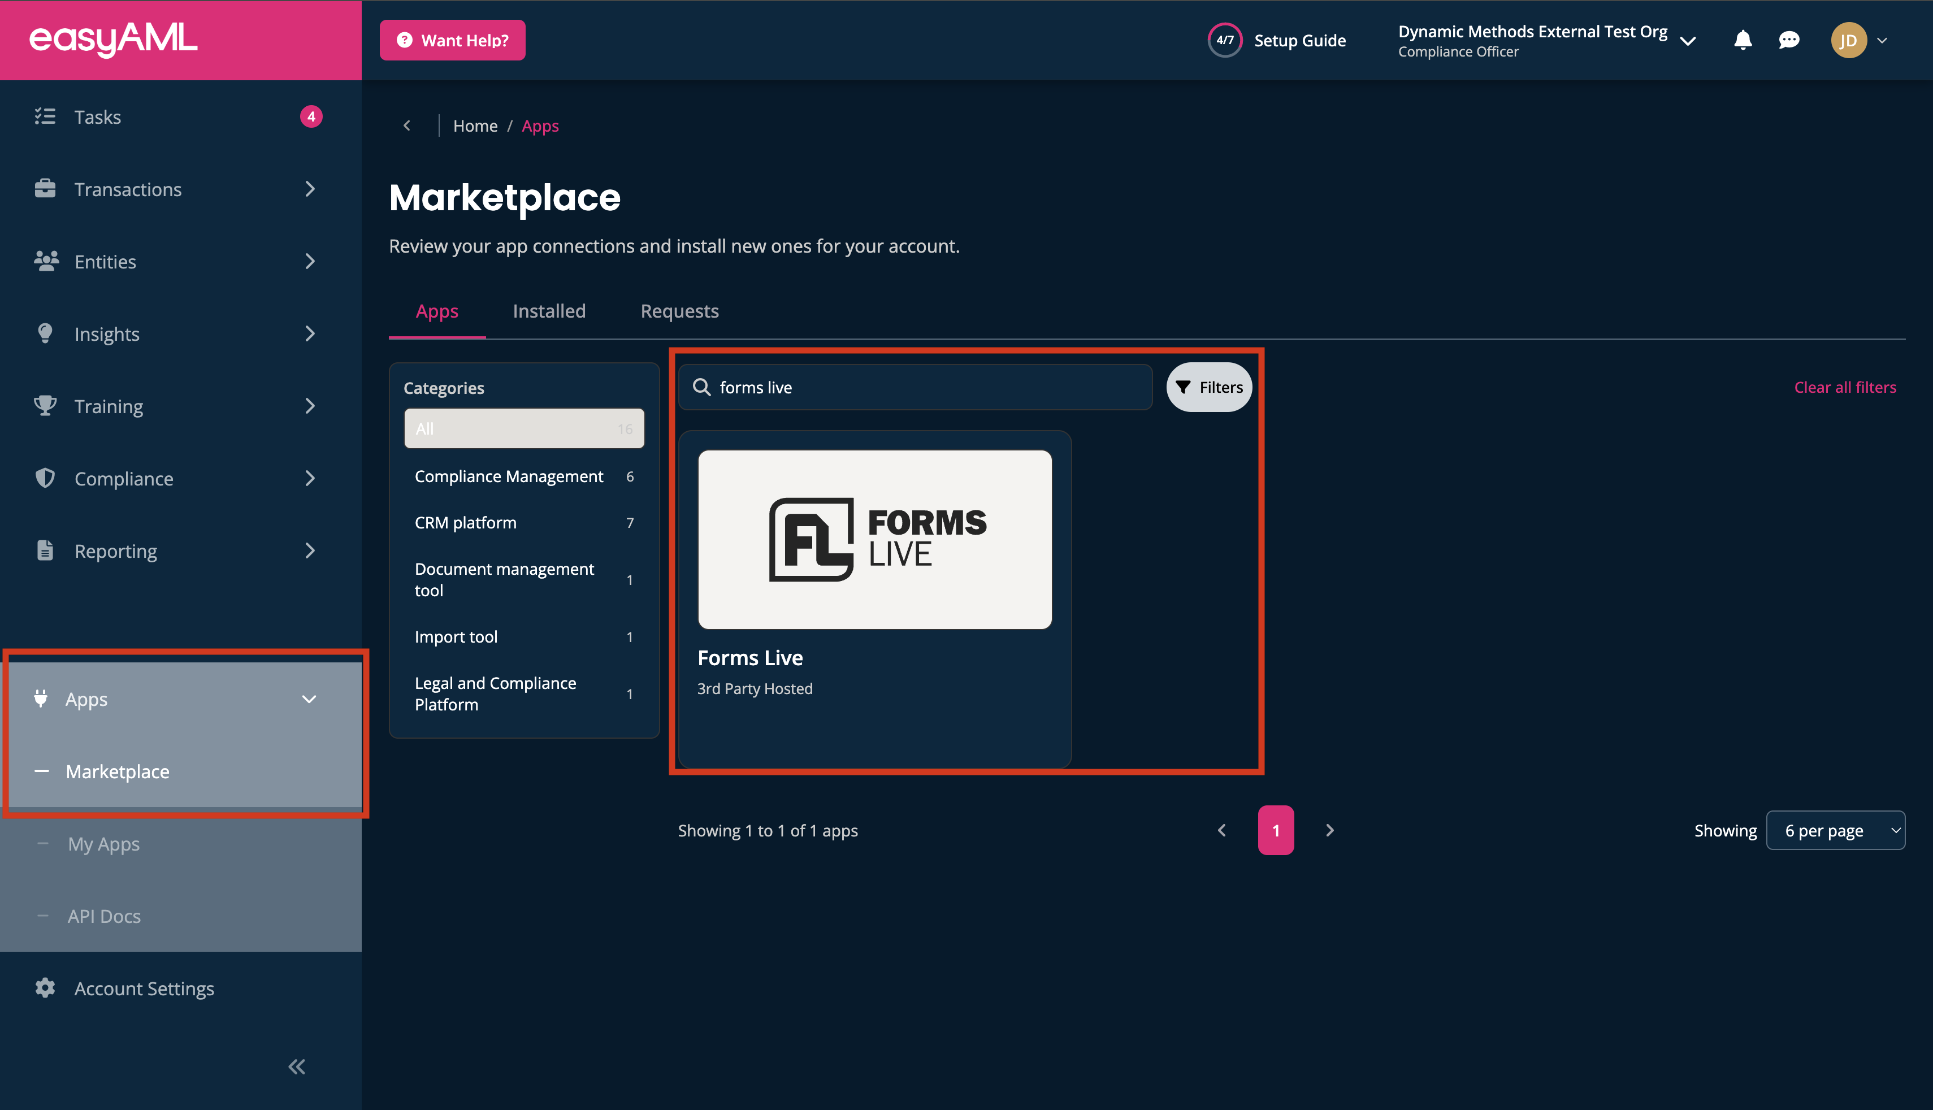Click the Compliance shield icon

[x=45, y=478]
